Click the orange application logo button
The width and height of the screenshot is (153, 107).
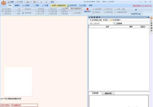4,3
